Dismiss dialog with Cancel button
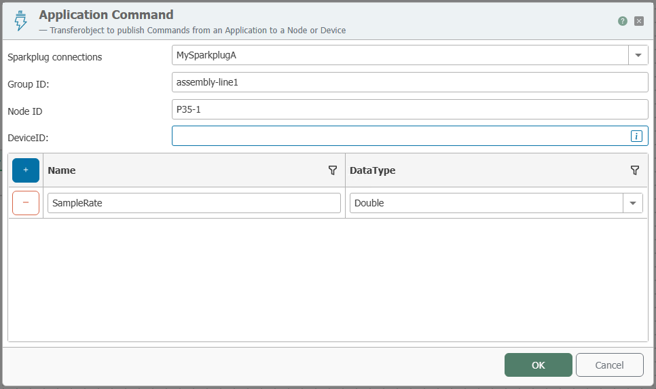The image size is (656, 389). click(x=610, y=365)
